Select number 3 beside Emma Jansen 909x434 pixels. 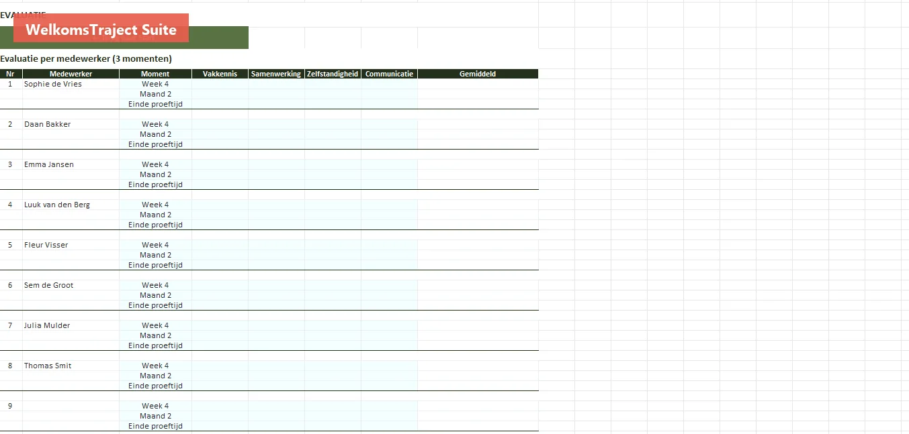tap(10, 164)
